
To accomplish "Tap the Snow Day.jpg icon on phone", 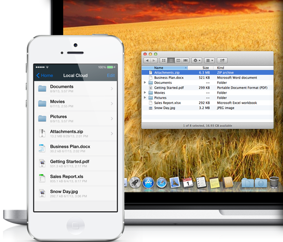I will point(42,193).
